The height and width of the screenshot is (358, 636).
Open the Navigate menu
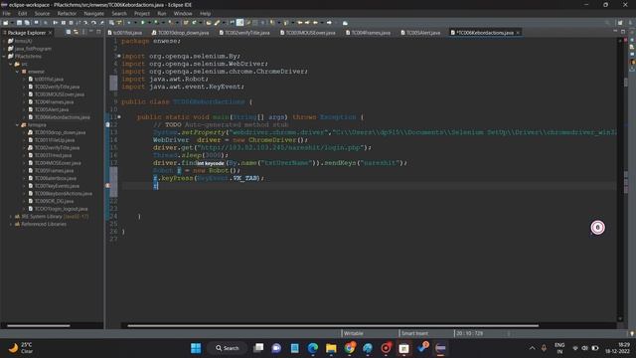coord(94,13)
